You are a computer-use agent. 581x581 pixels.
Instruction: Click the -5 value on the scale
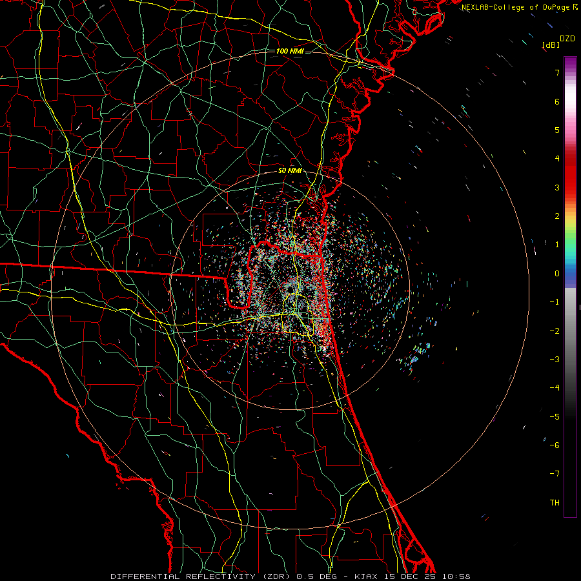click(555, 417)
